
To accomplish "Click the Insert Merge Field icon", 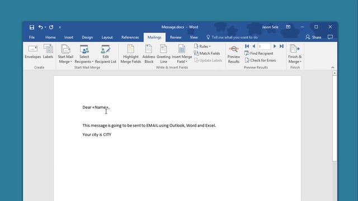I will 182,49.
